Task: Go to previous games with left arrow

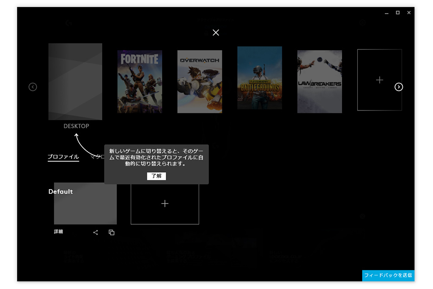Action: click(x=33, y=87)
